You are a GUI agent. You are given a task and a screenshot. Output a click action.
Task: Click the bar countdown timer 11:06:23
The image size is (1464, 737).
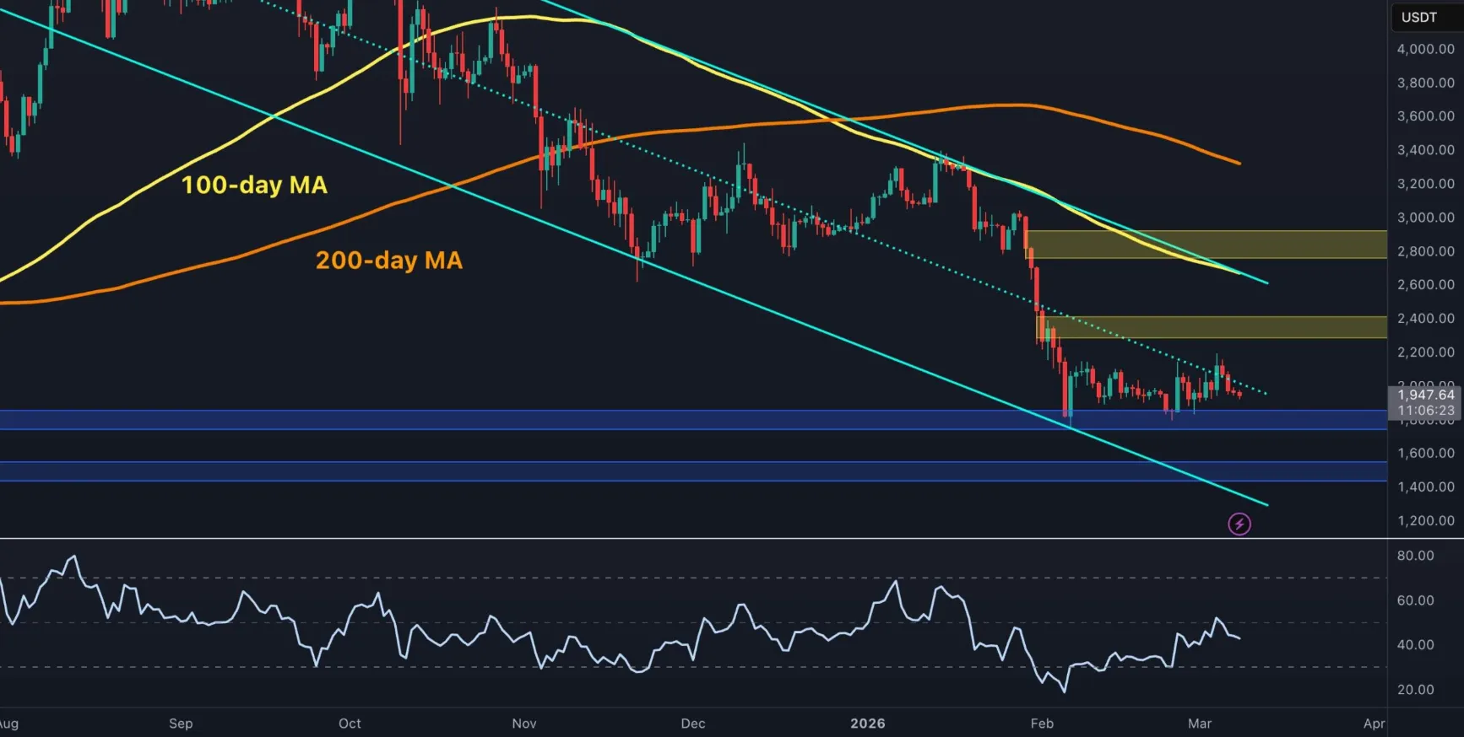[x=1425, y=411]
